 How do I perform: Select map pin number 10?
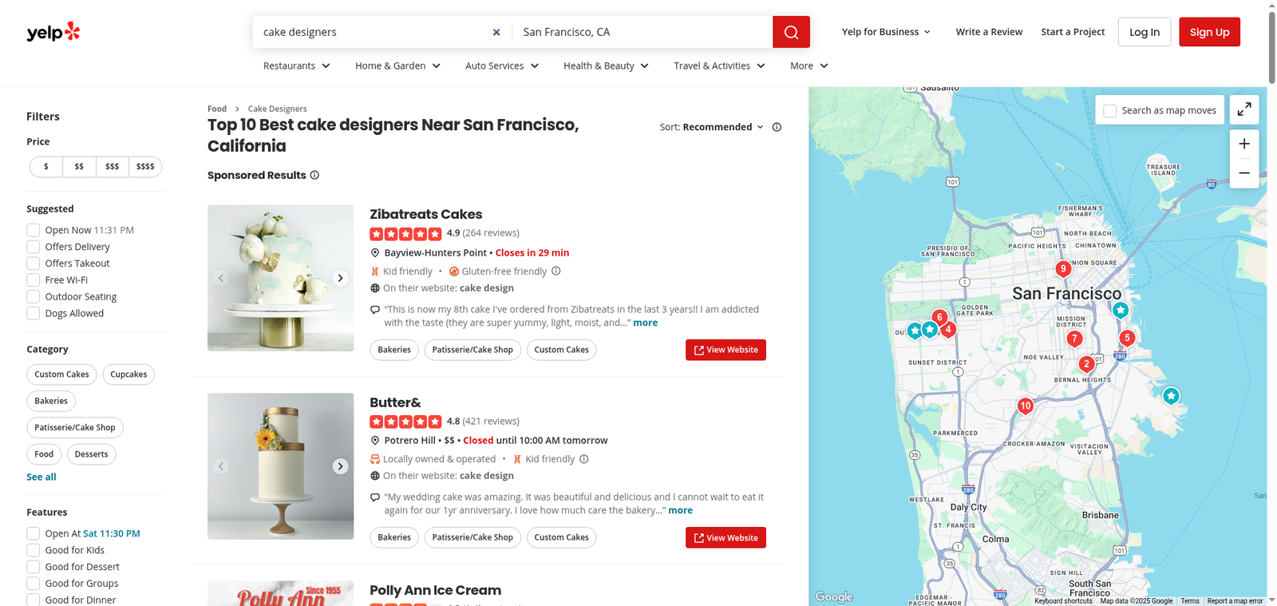1026,406
